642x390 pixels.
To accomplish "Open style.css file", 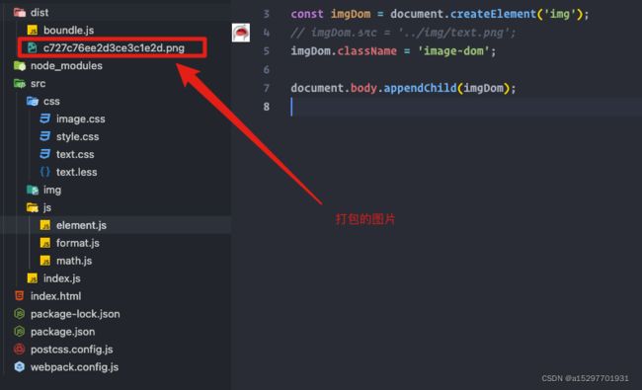I will 77,136.
